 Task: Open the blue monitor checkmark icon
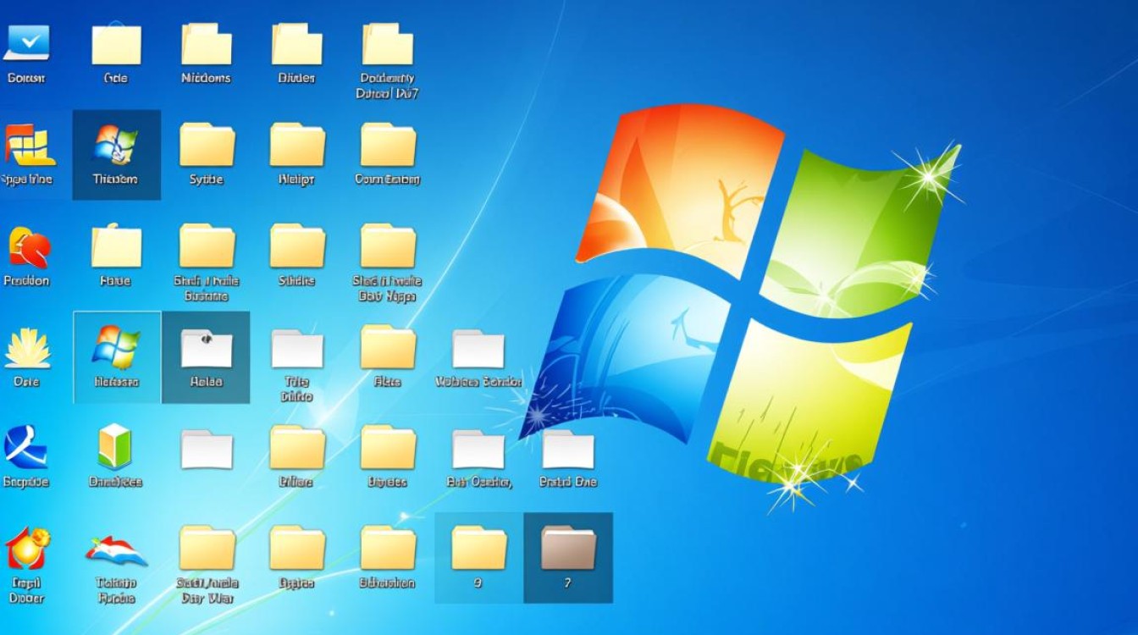pyautogui.click(x=27, y=42)
